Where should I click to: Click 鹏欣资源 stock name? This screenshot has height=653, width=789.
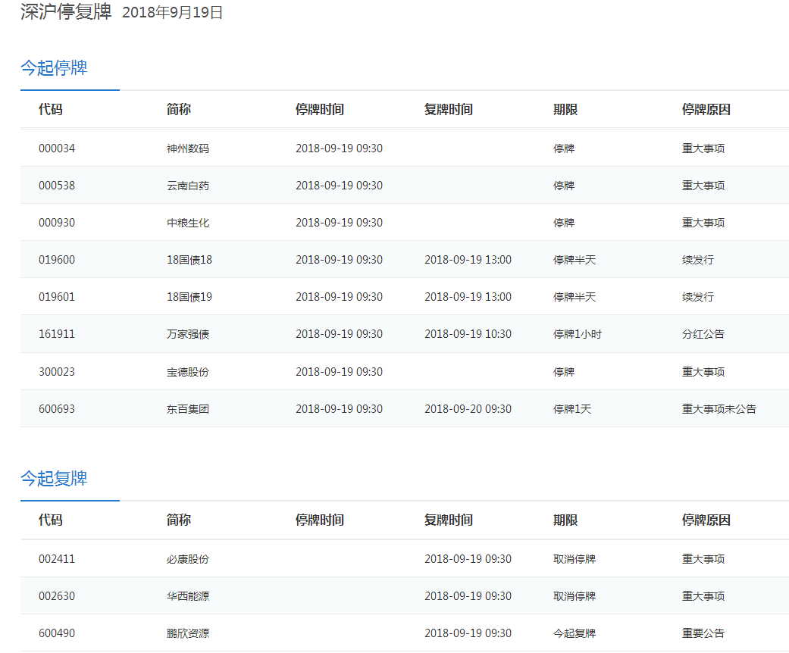tap(187, 633)
